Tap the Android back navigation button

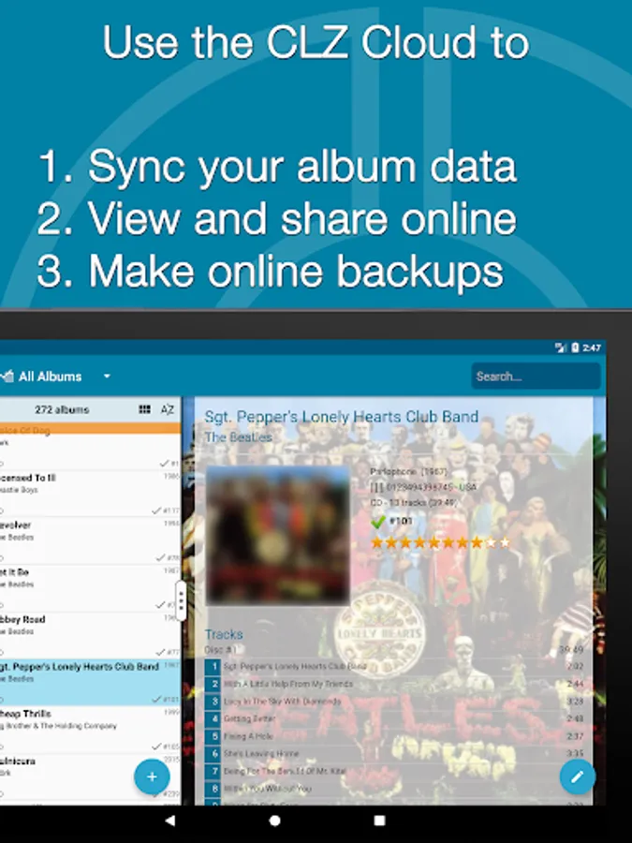(169, 821)
